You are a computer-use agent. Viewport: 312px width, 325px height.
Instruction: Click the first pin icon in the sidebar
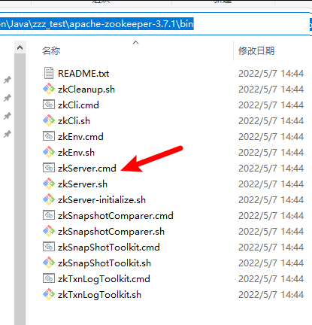[x=8, y=80]
